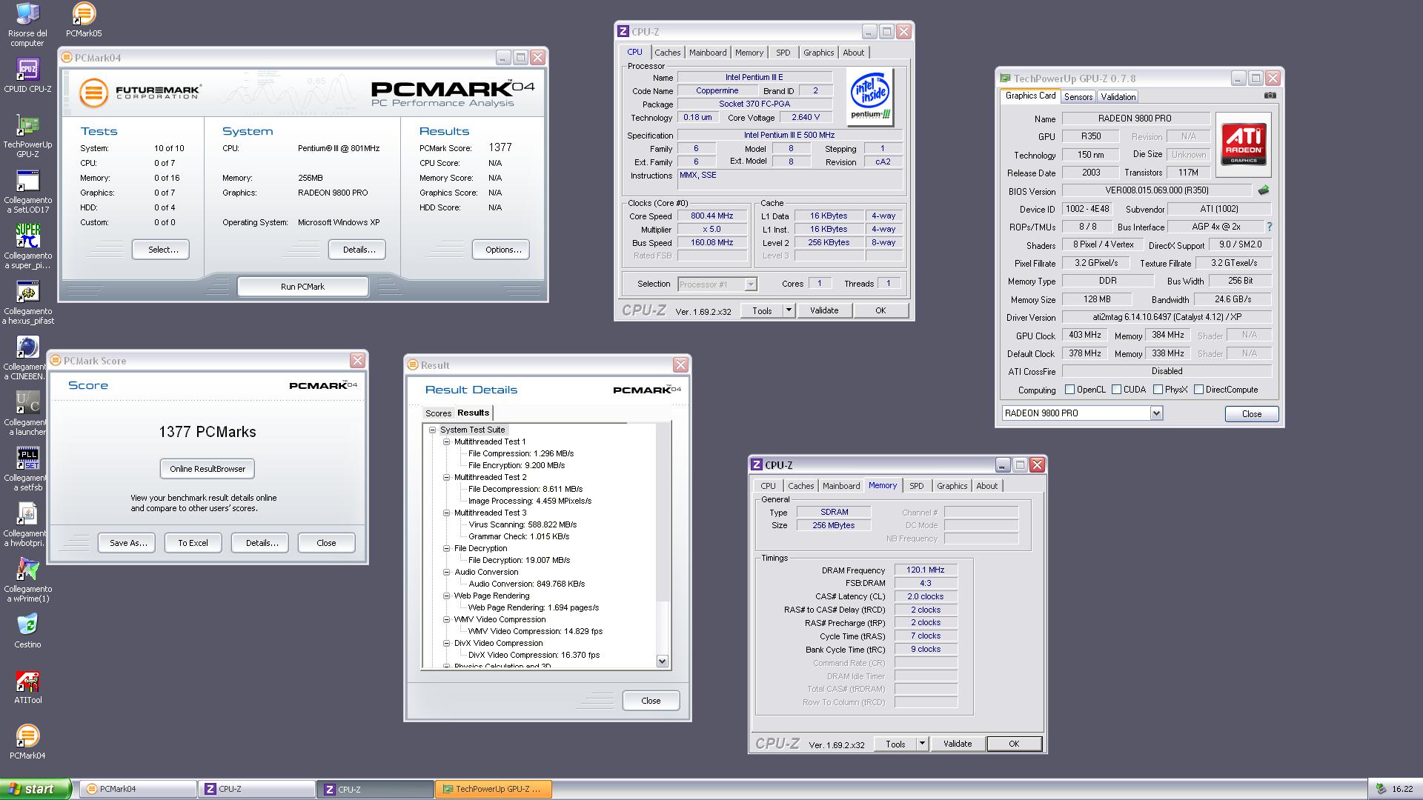
Task: Click the ATI Radeon logo in GPU-Z
Action: (1244, 144)
